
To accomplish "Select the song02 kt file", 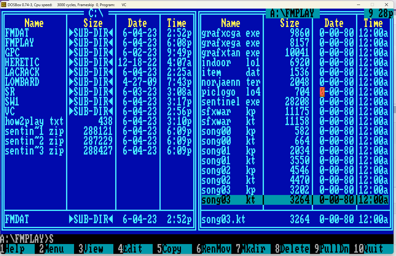I will 295,180.
